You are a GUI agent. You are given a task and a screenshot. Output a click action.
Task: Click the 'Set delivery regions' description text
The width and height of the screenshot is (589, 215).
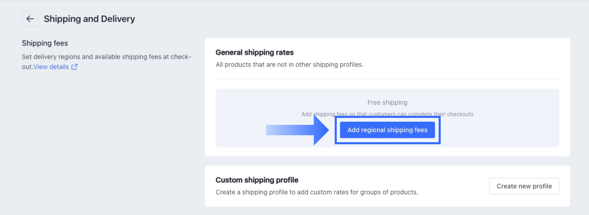coord(106,62)
